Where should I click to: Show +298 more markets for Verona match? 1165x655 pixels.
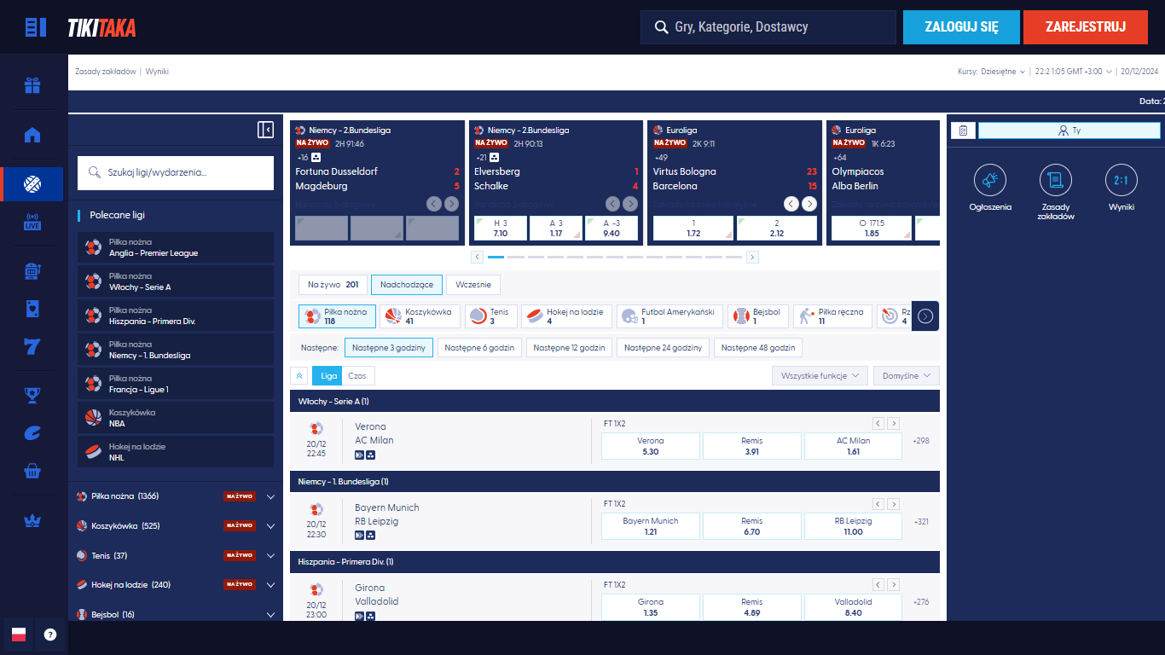click(x=921, y=441)
